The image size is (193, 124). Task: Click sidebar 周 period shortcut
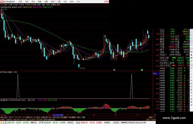click(191, 90)
